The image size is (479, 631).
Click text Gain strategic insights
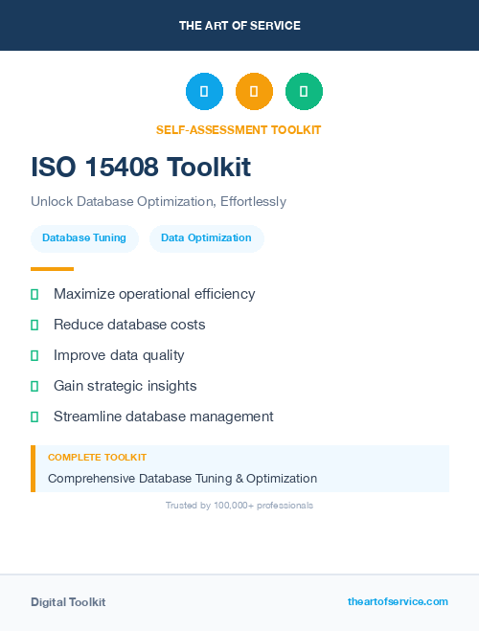point(125,386)
